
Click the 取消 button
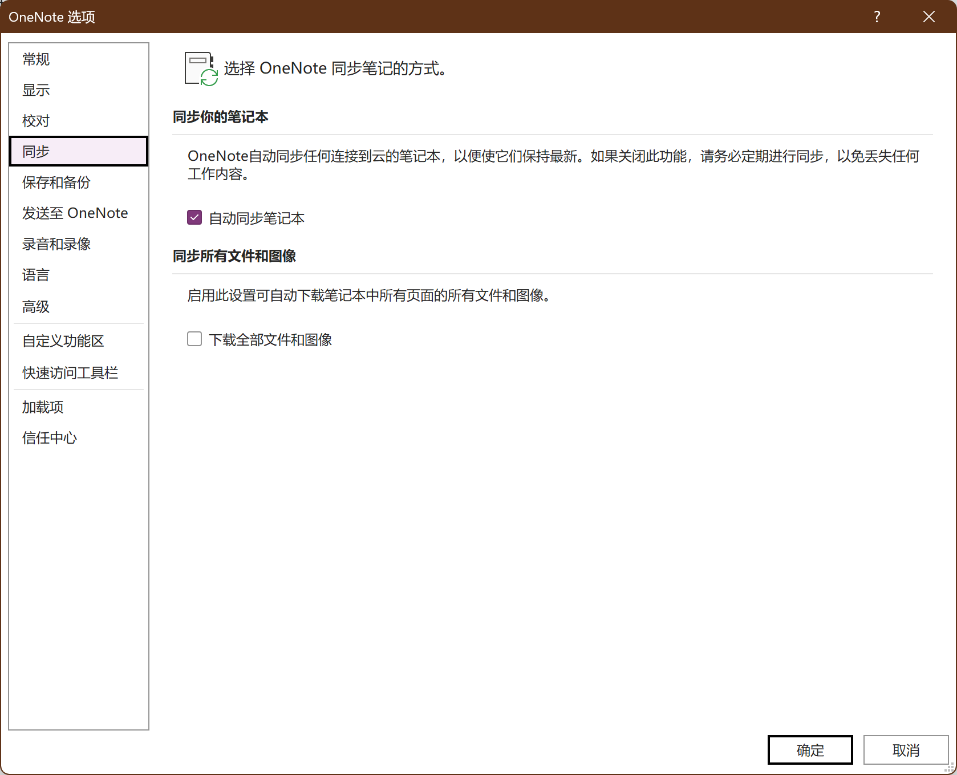[906, 750]
